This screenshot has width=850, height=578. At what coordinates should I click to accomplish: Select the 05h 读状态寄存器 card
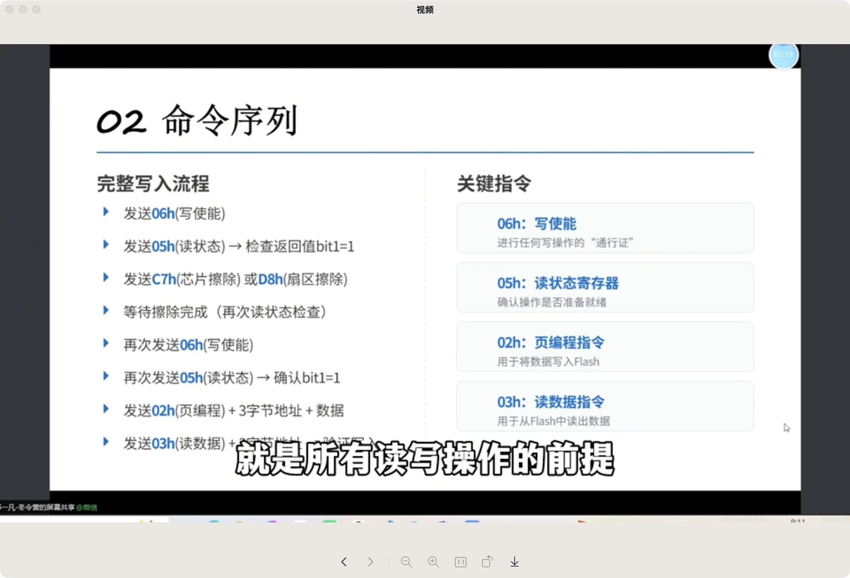click(604, 288)
